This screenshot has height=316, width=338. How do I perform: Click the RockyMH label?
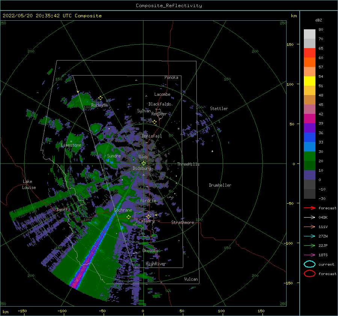[x=99, y=105]
